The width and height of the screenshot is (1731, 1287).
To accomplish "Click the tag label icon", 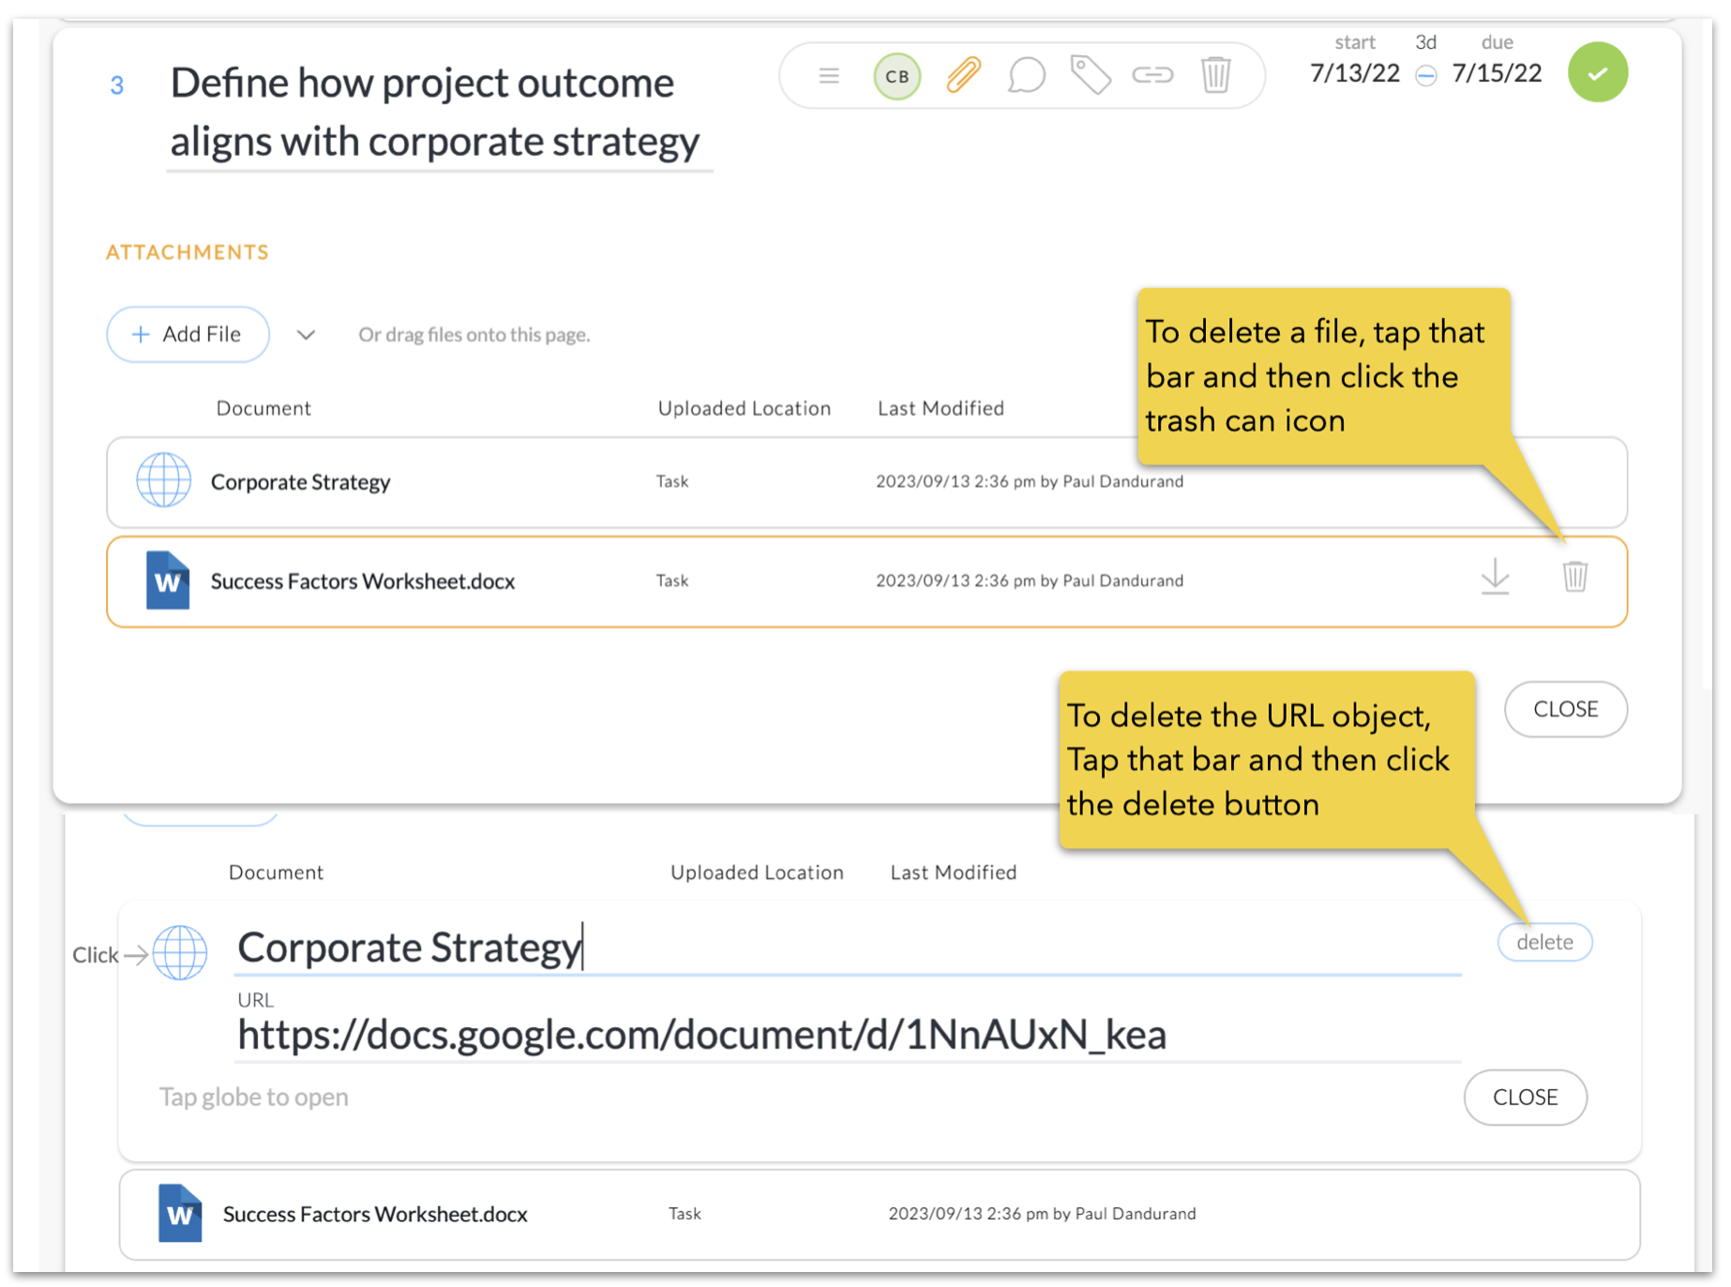I will pos(1090,75).
